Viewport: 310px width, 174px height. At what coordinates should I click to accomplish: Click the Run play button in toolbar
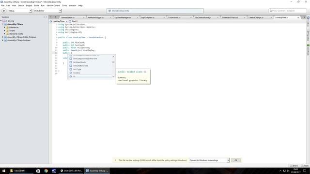coord(4,11)
